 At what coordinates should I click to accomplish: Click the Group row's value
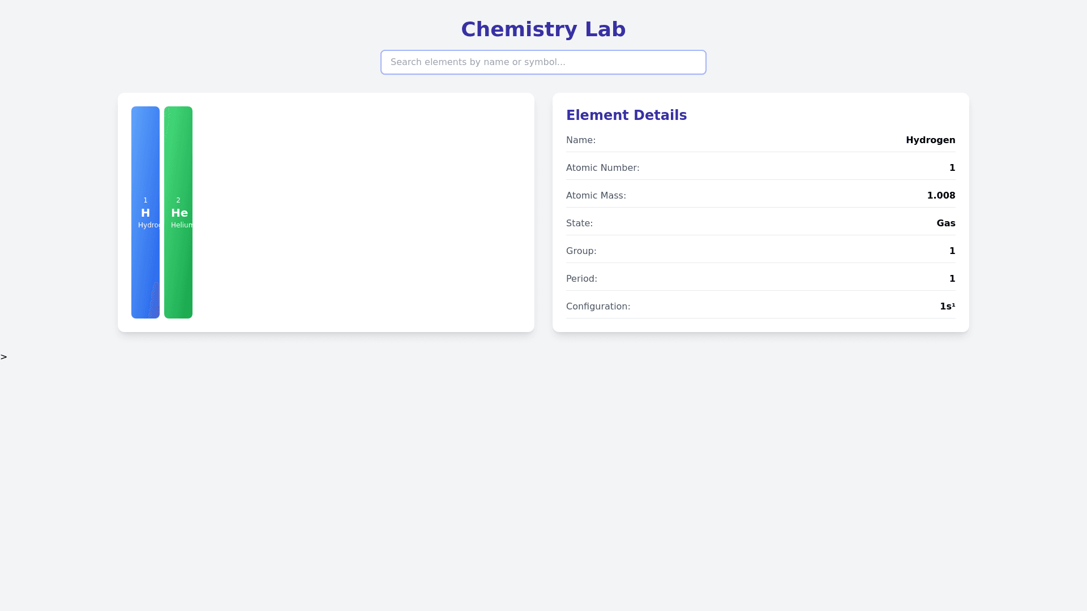[952, 251]
